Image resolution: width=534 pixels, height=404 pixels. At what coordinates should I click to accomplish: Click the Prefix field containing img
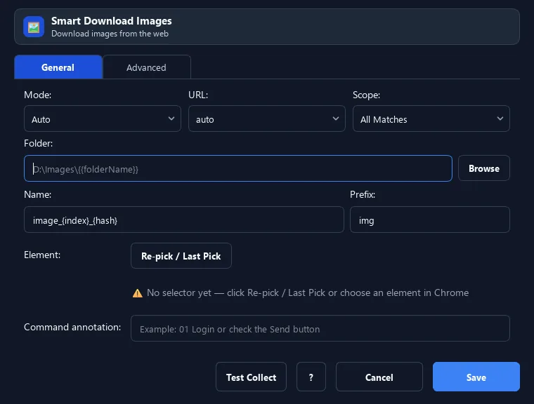coord(430,220)
